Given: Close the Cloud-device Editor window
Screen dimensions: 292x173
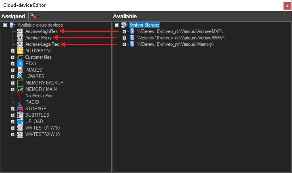Looking at the screenshot, I should [287, 5].
